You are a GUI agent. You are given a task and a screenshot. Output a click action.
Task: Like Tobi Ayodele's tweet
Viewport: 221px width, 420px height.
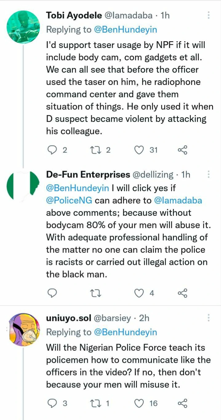(x=140, y=150)
